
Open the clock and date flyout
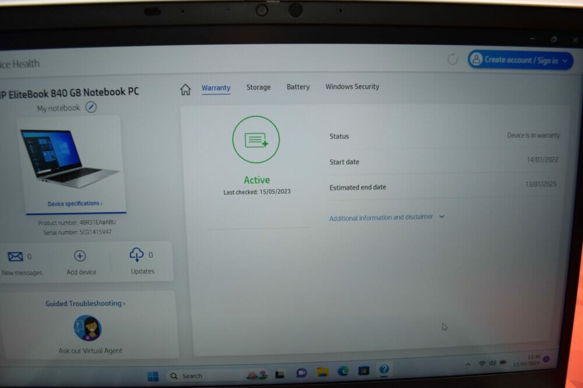click(x=527, y=360)
